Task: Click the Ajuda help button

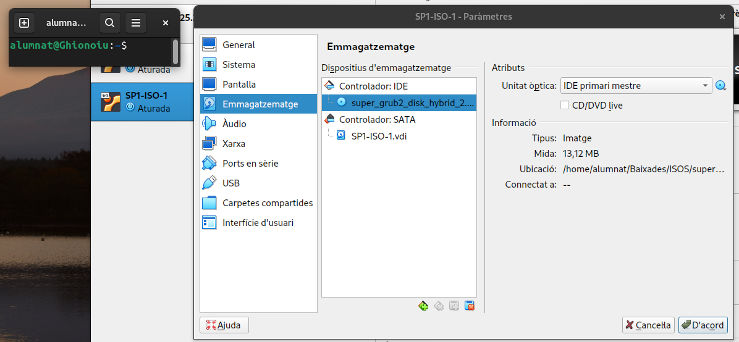Action: click(224, 325)
